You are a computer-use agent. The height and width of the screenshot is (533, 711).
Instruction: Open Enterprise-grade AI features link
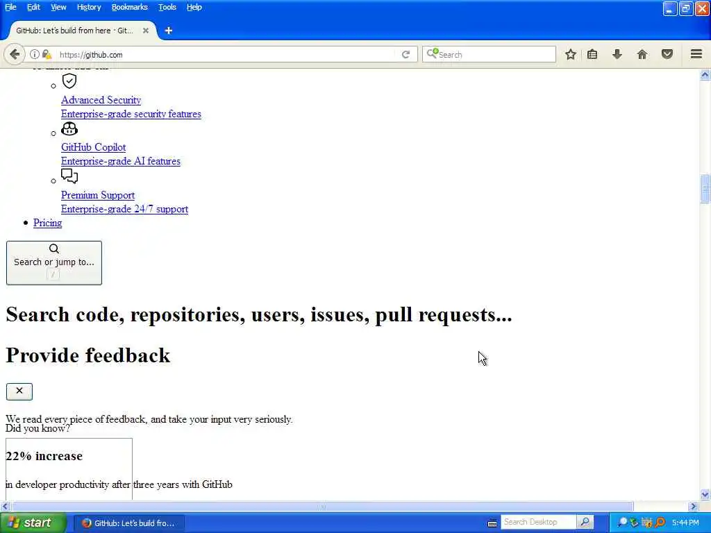click(x=121, y=161)
